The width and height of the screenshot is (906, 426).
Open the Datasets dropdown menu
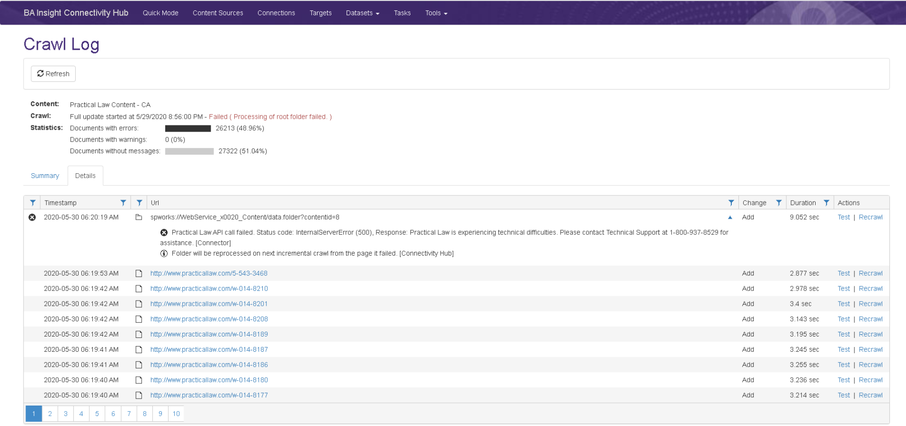pos(363,13)
